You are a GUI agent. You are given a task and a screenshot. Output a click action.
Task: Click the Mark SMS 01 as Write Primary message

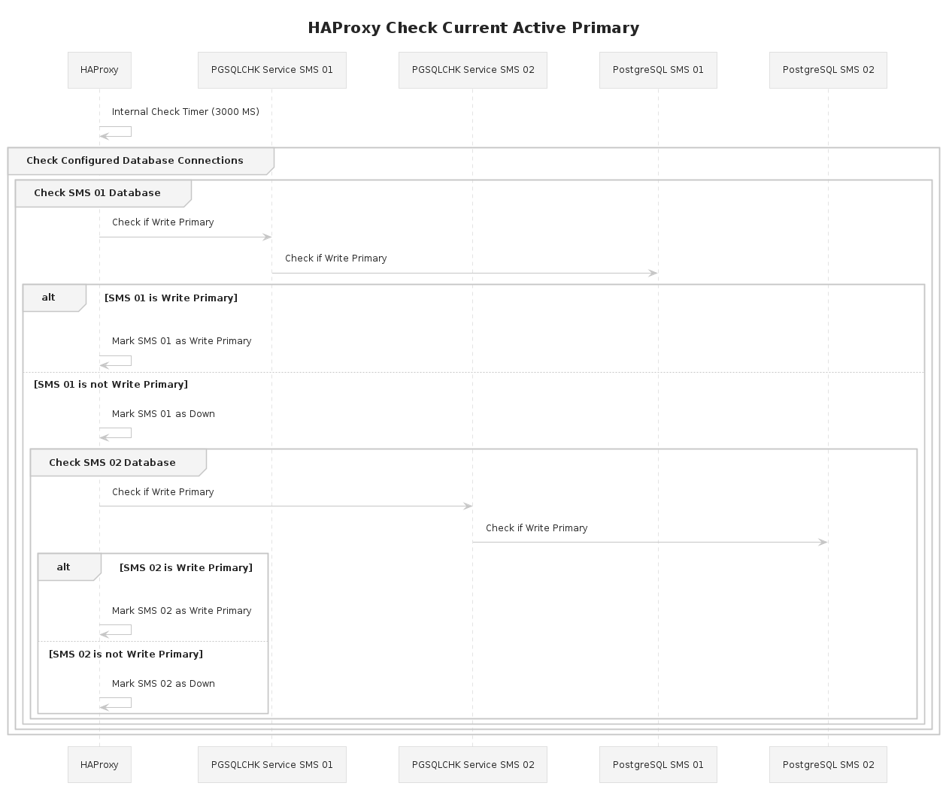point(181,341)
